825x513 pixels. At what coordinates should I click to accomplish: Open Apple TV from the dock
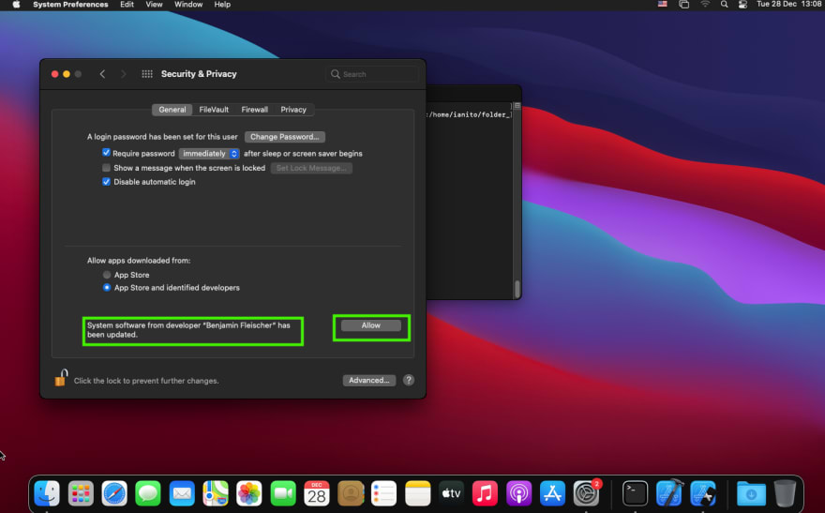(x=452, y=493)
